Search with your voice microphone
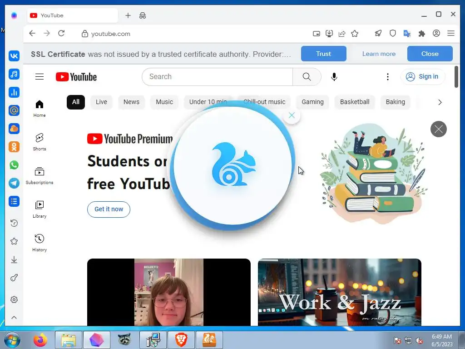The image size is (465, 349). 334,76
